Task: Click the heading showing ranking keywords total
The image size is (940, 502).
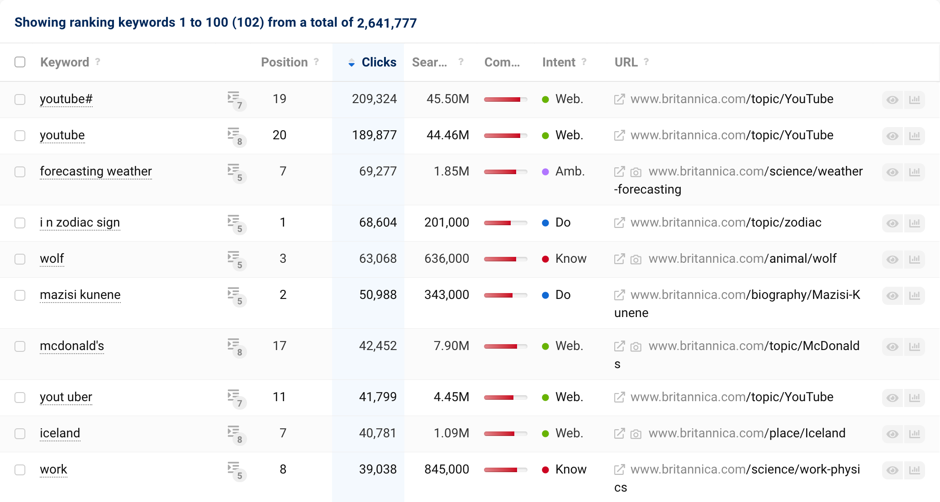Action: (215, 23)
